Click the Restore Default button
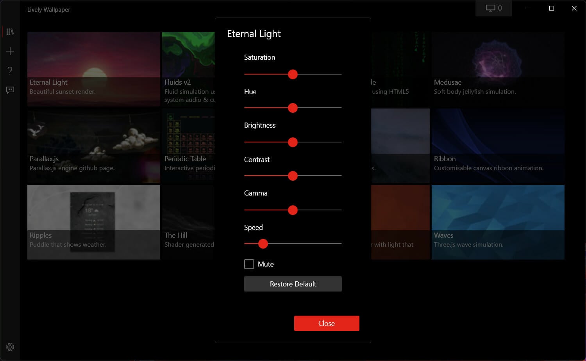Image resolution: width=586 pixels, height=361 pixels. click(x=293, y=284)
